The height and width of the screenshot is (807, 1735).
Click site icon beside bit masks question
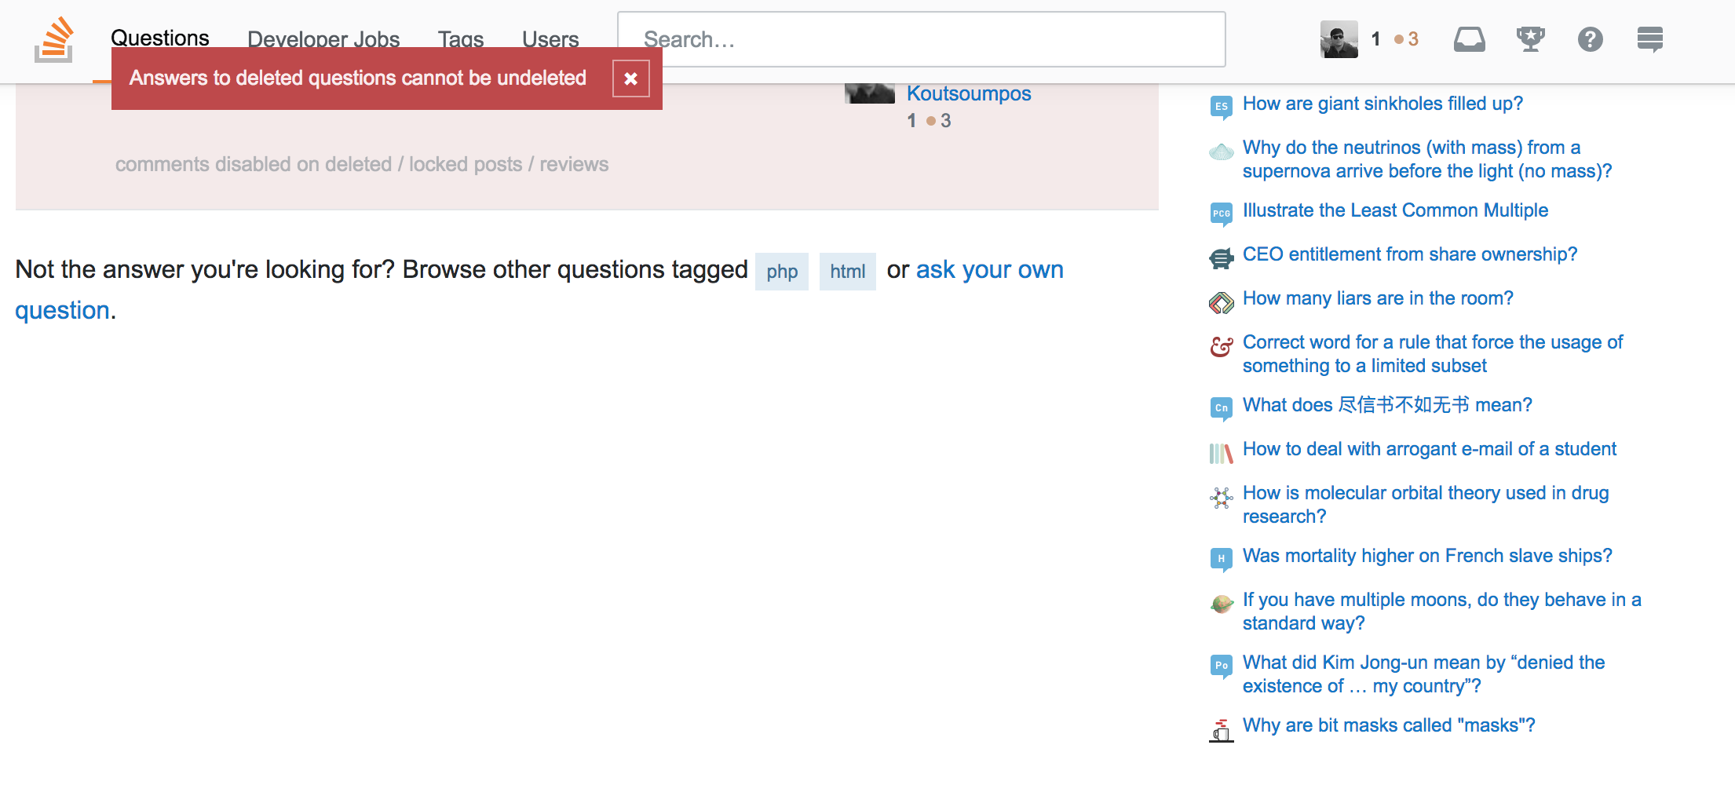pos(1222,730)
